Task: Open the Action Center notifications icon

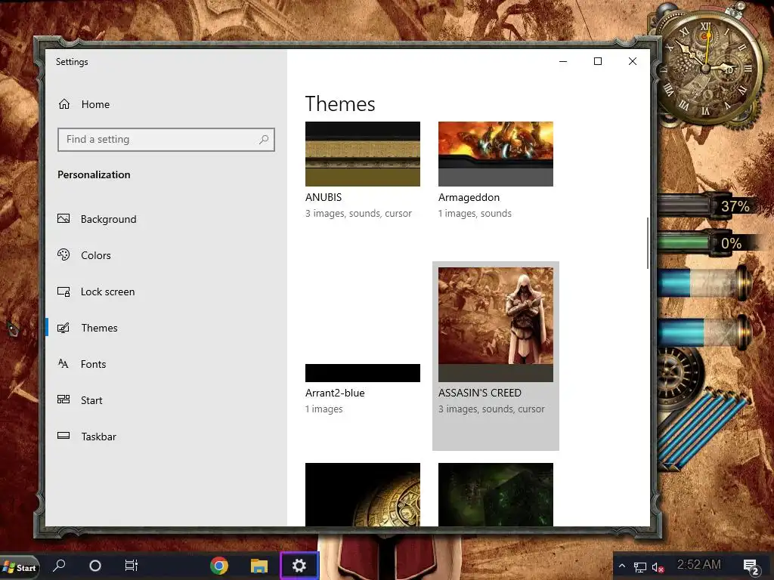Action: pyautogui.click(x=751, y=566)
